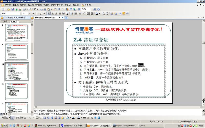Open the 绘图 (Draw) dropdown menu

pos(6,118)
